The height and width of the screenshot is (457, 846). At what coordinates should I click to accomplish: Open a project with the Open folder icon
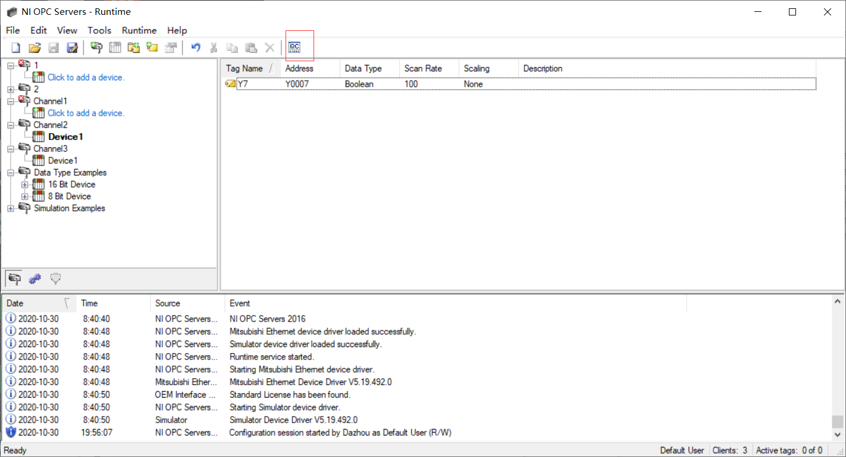(x=35, y=46)
